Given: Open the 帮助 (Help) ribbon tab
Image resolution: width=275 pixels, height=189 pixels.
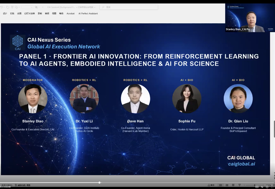Looking at the screenshot, I should click(x=61, y=14).
